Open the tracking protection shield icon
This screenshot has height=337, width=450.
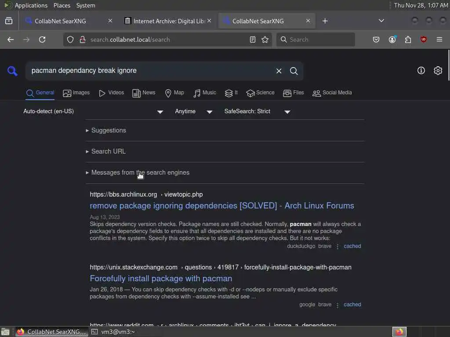click(x=70, y=39)
